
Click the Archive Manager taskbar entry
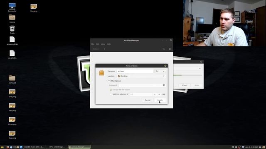pos(79,147)
